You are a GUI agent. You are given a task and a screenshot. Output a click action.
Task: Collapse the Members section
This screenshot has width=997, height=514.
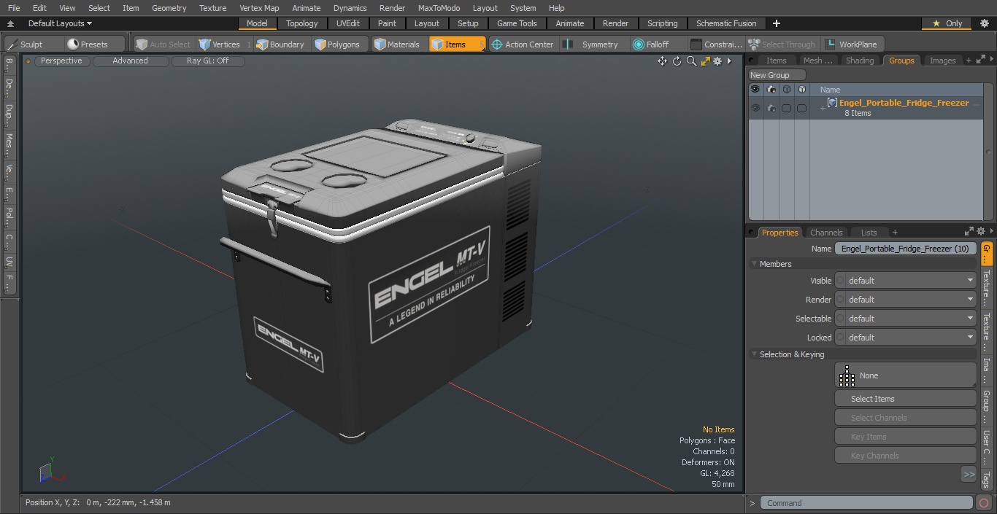click(x=754, y=264)
